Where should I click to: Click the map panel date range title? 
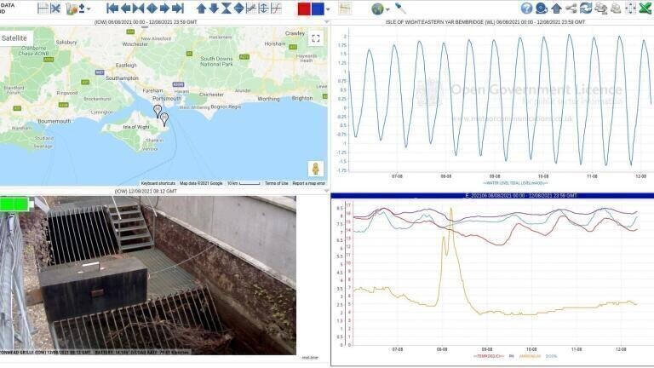click(146, 21)
